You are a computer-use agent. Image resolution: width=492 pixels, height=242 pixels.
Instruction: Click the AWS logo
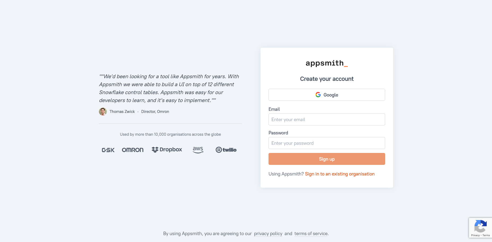[198, 150]
